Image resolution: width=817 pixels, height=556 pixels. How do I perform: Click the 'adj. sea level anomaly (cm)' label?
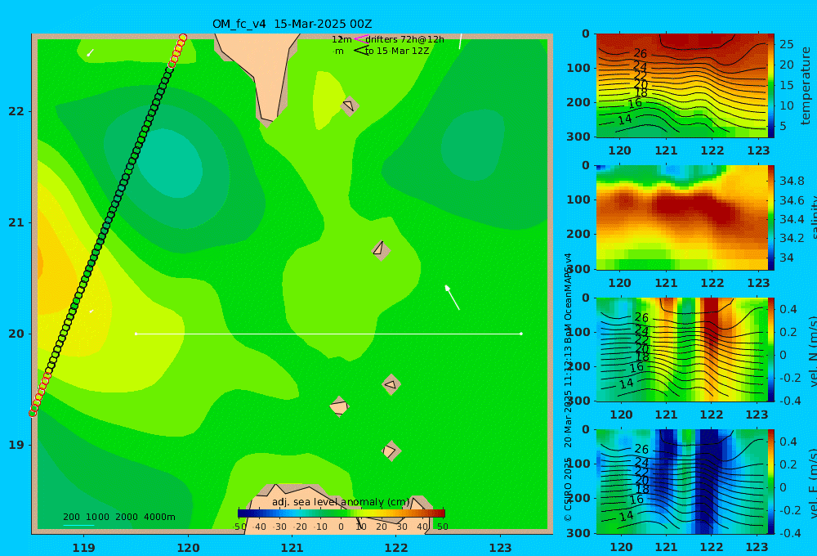click(341, 502)
